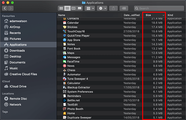Click the News app icon
Screen dimensions: 186x120
click(64, 66)
